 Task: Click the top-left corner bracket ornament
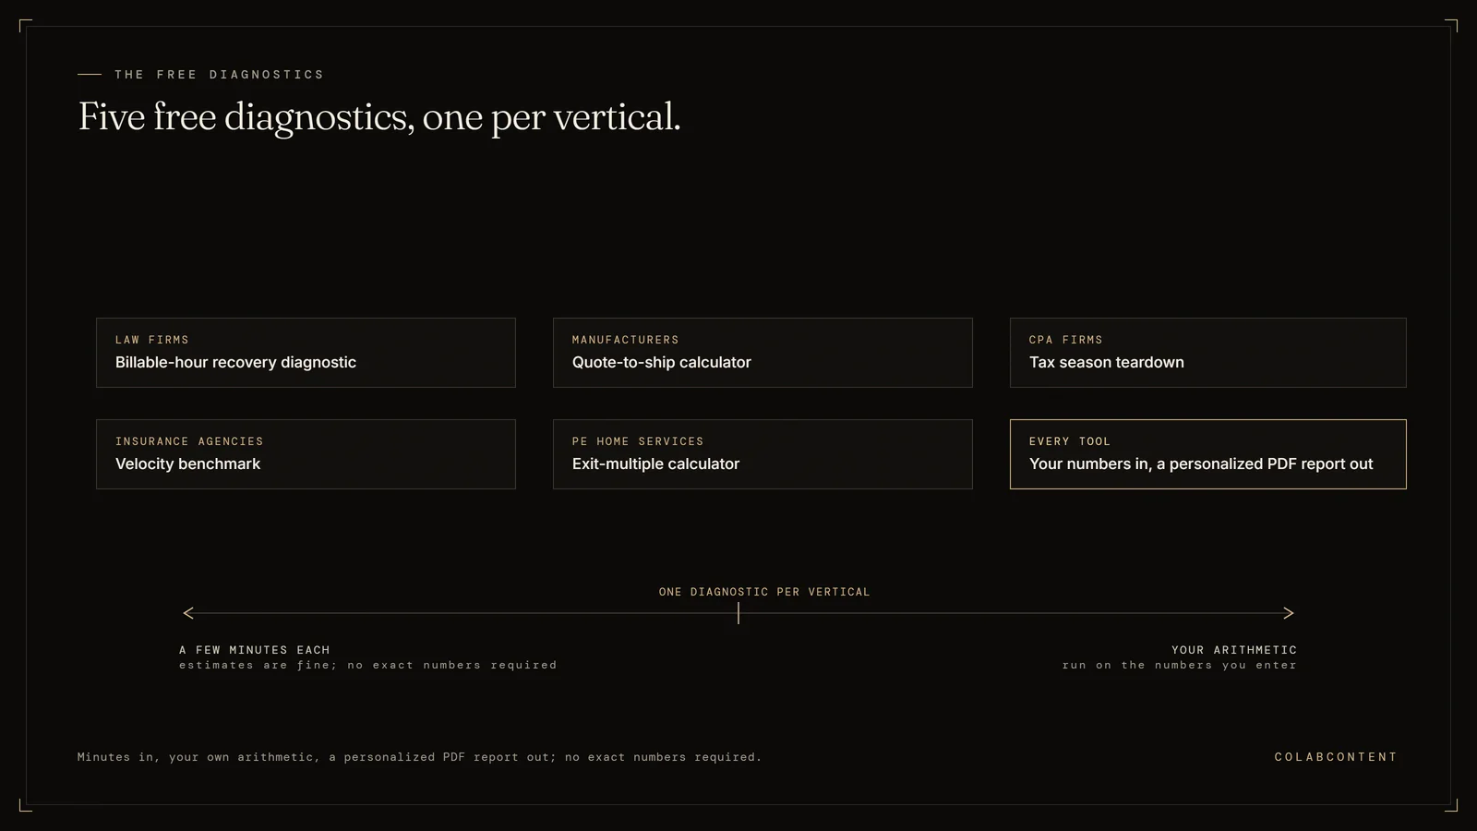pyautogui.click(x=25, y=25)
